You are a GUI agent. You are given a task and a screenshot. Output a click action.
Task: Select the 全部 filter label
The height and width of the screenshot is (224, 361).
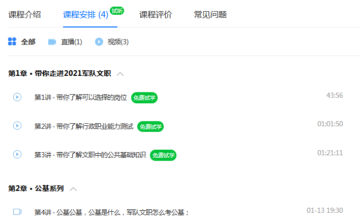click(28, 42)
